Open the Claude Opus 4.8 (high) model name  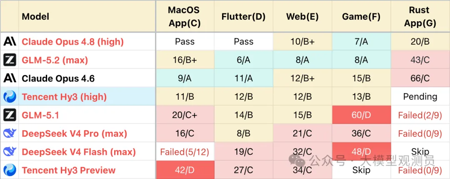pyautogui.click(x=72, y=42)
